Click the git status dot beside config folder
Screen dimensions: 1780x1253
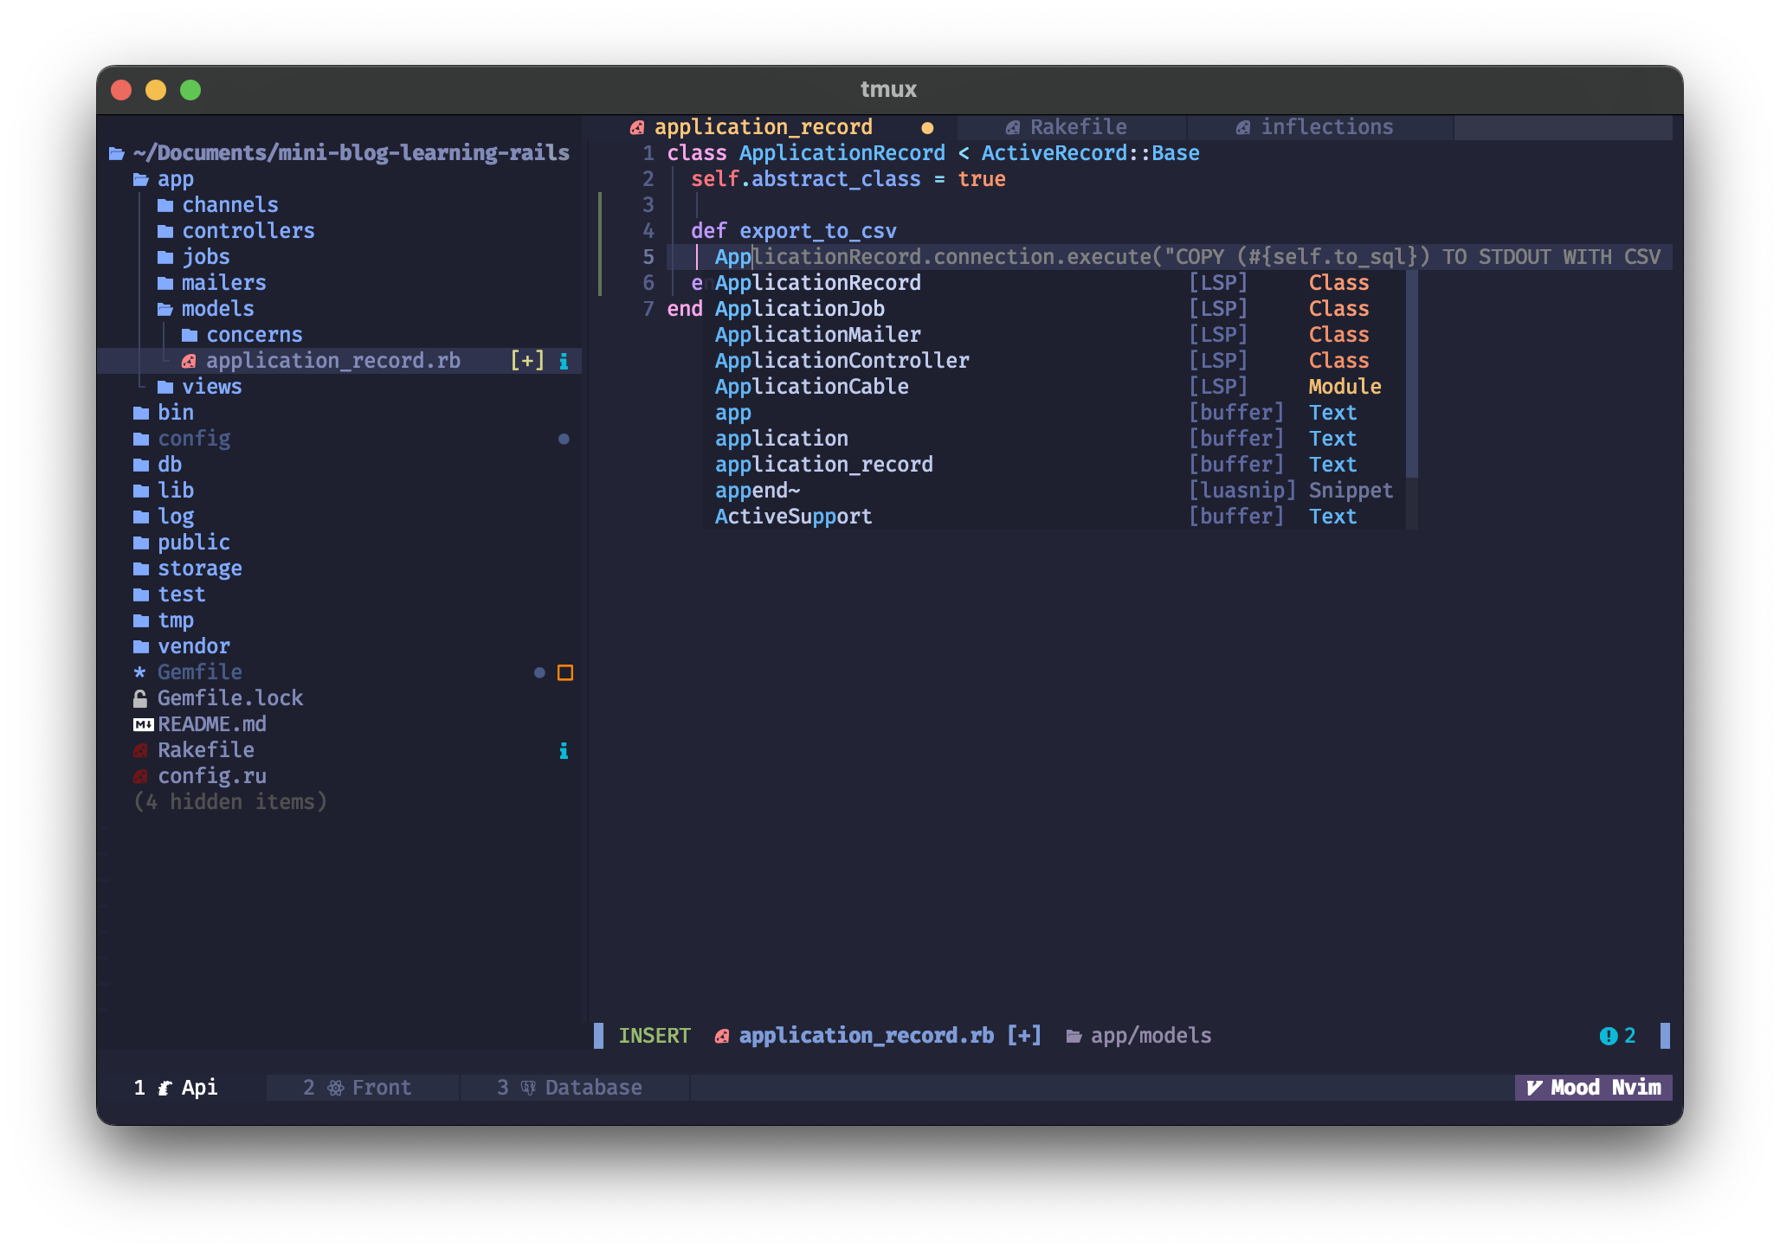(564, 439)
